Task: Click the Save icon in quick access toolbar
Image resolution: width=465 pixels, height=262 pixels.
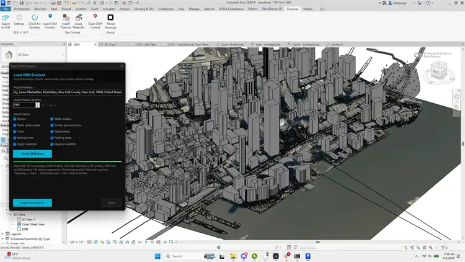Action: [x=22, y=3]
